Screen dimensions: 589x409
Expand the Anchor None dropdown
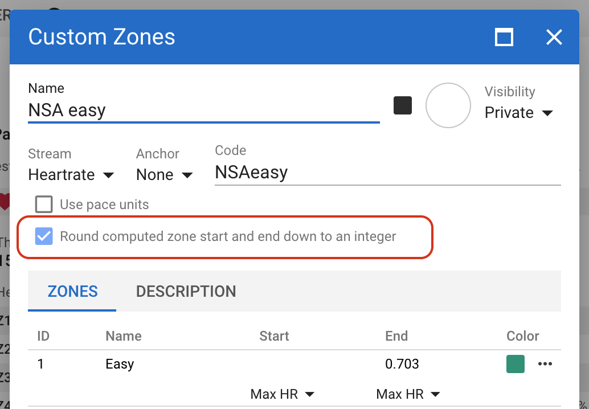coord(164,175)
